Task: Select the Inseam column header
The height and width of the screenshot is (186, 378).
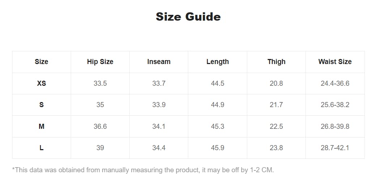Action: pyautogui.click(x=159, y=62)
